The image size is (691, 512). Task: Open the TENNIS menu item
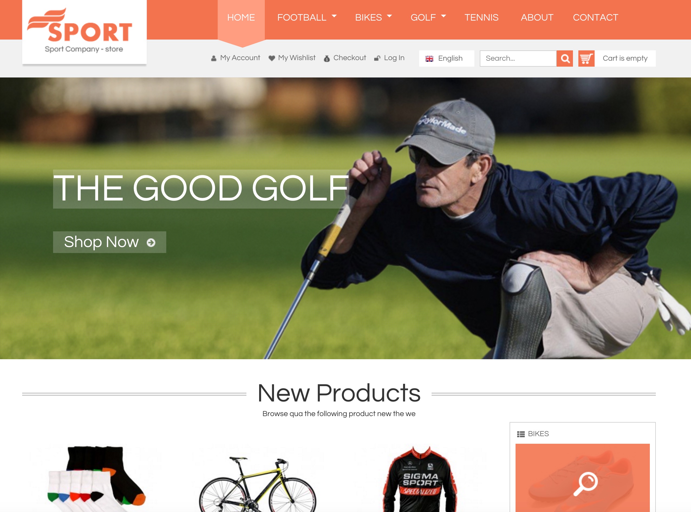point(481,17)
